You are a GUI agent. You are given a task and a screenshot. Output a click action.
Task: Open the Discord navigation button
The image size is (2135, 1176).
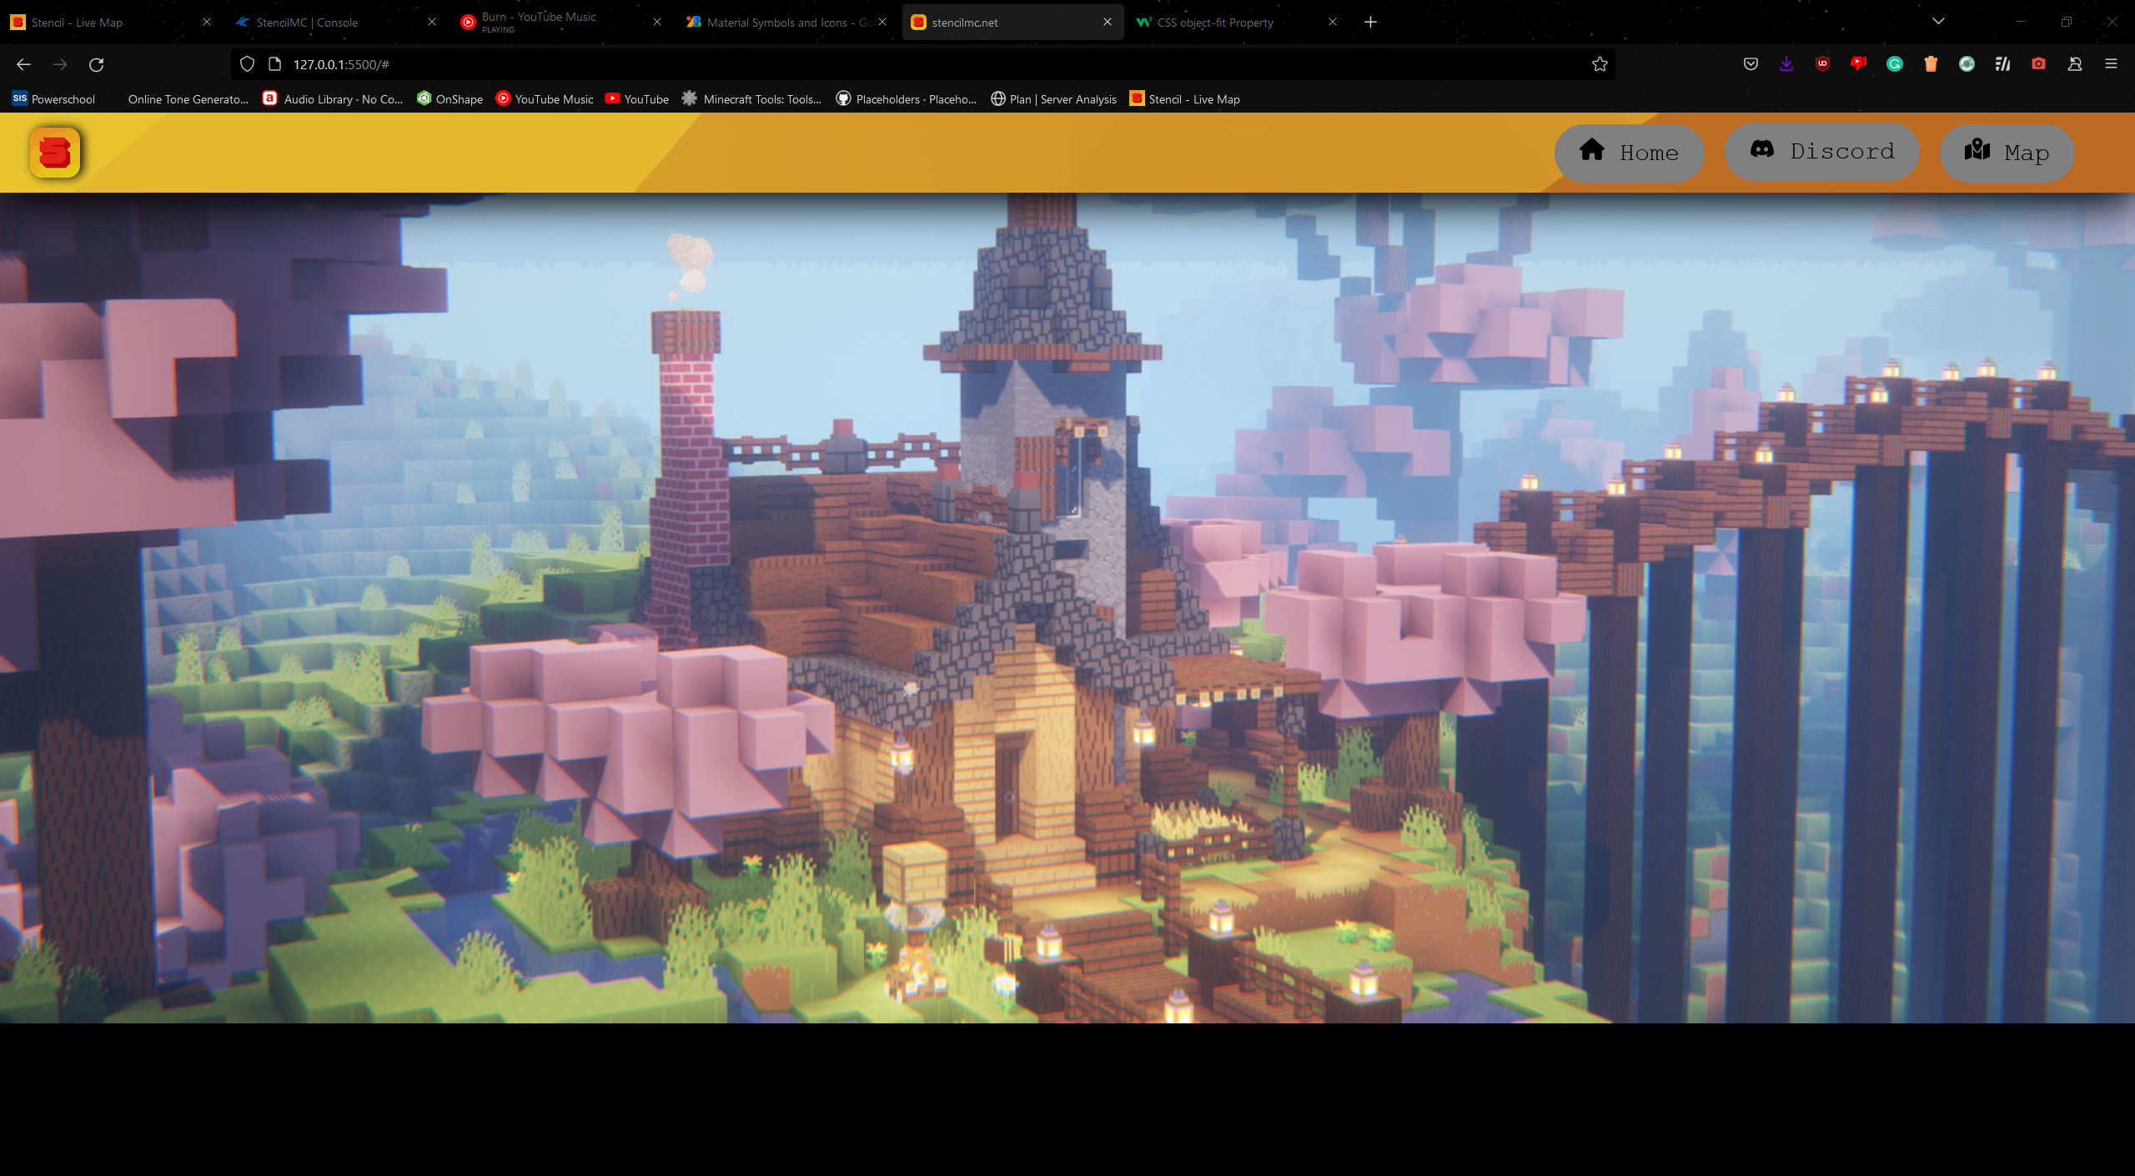(1821, 152)
